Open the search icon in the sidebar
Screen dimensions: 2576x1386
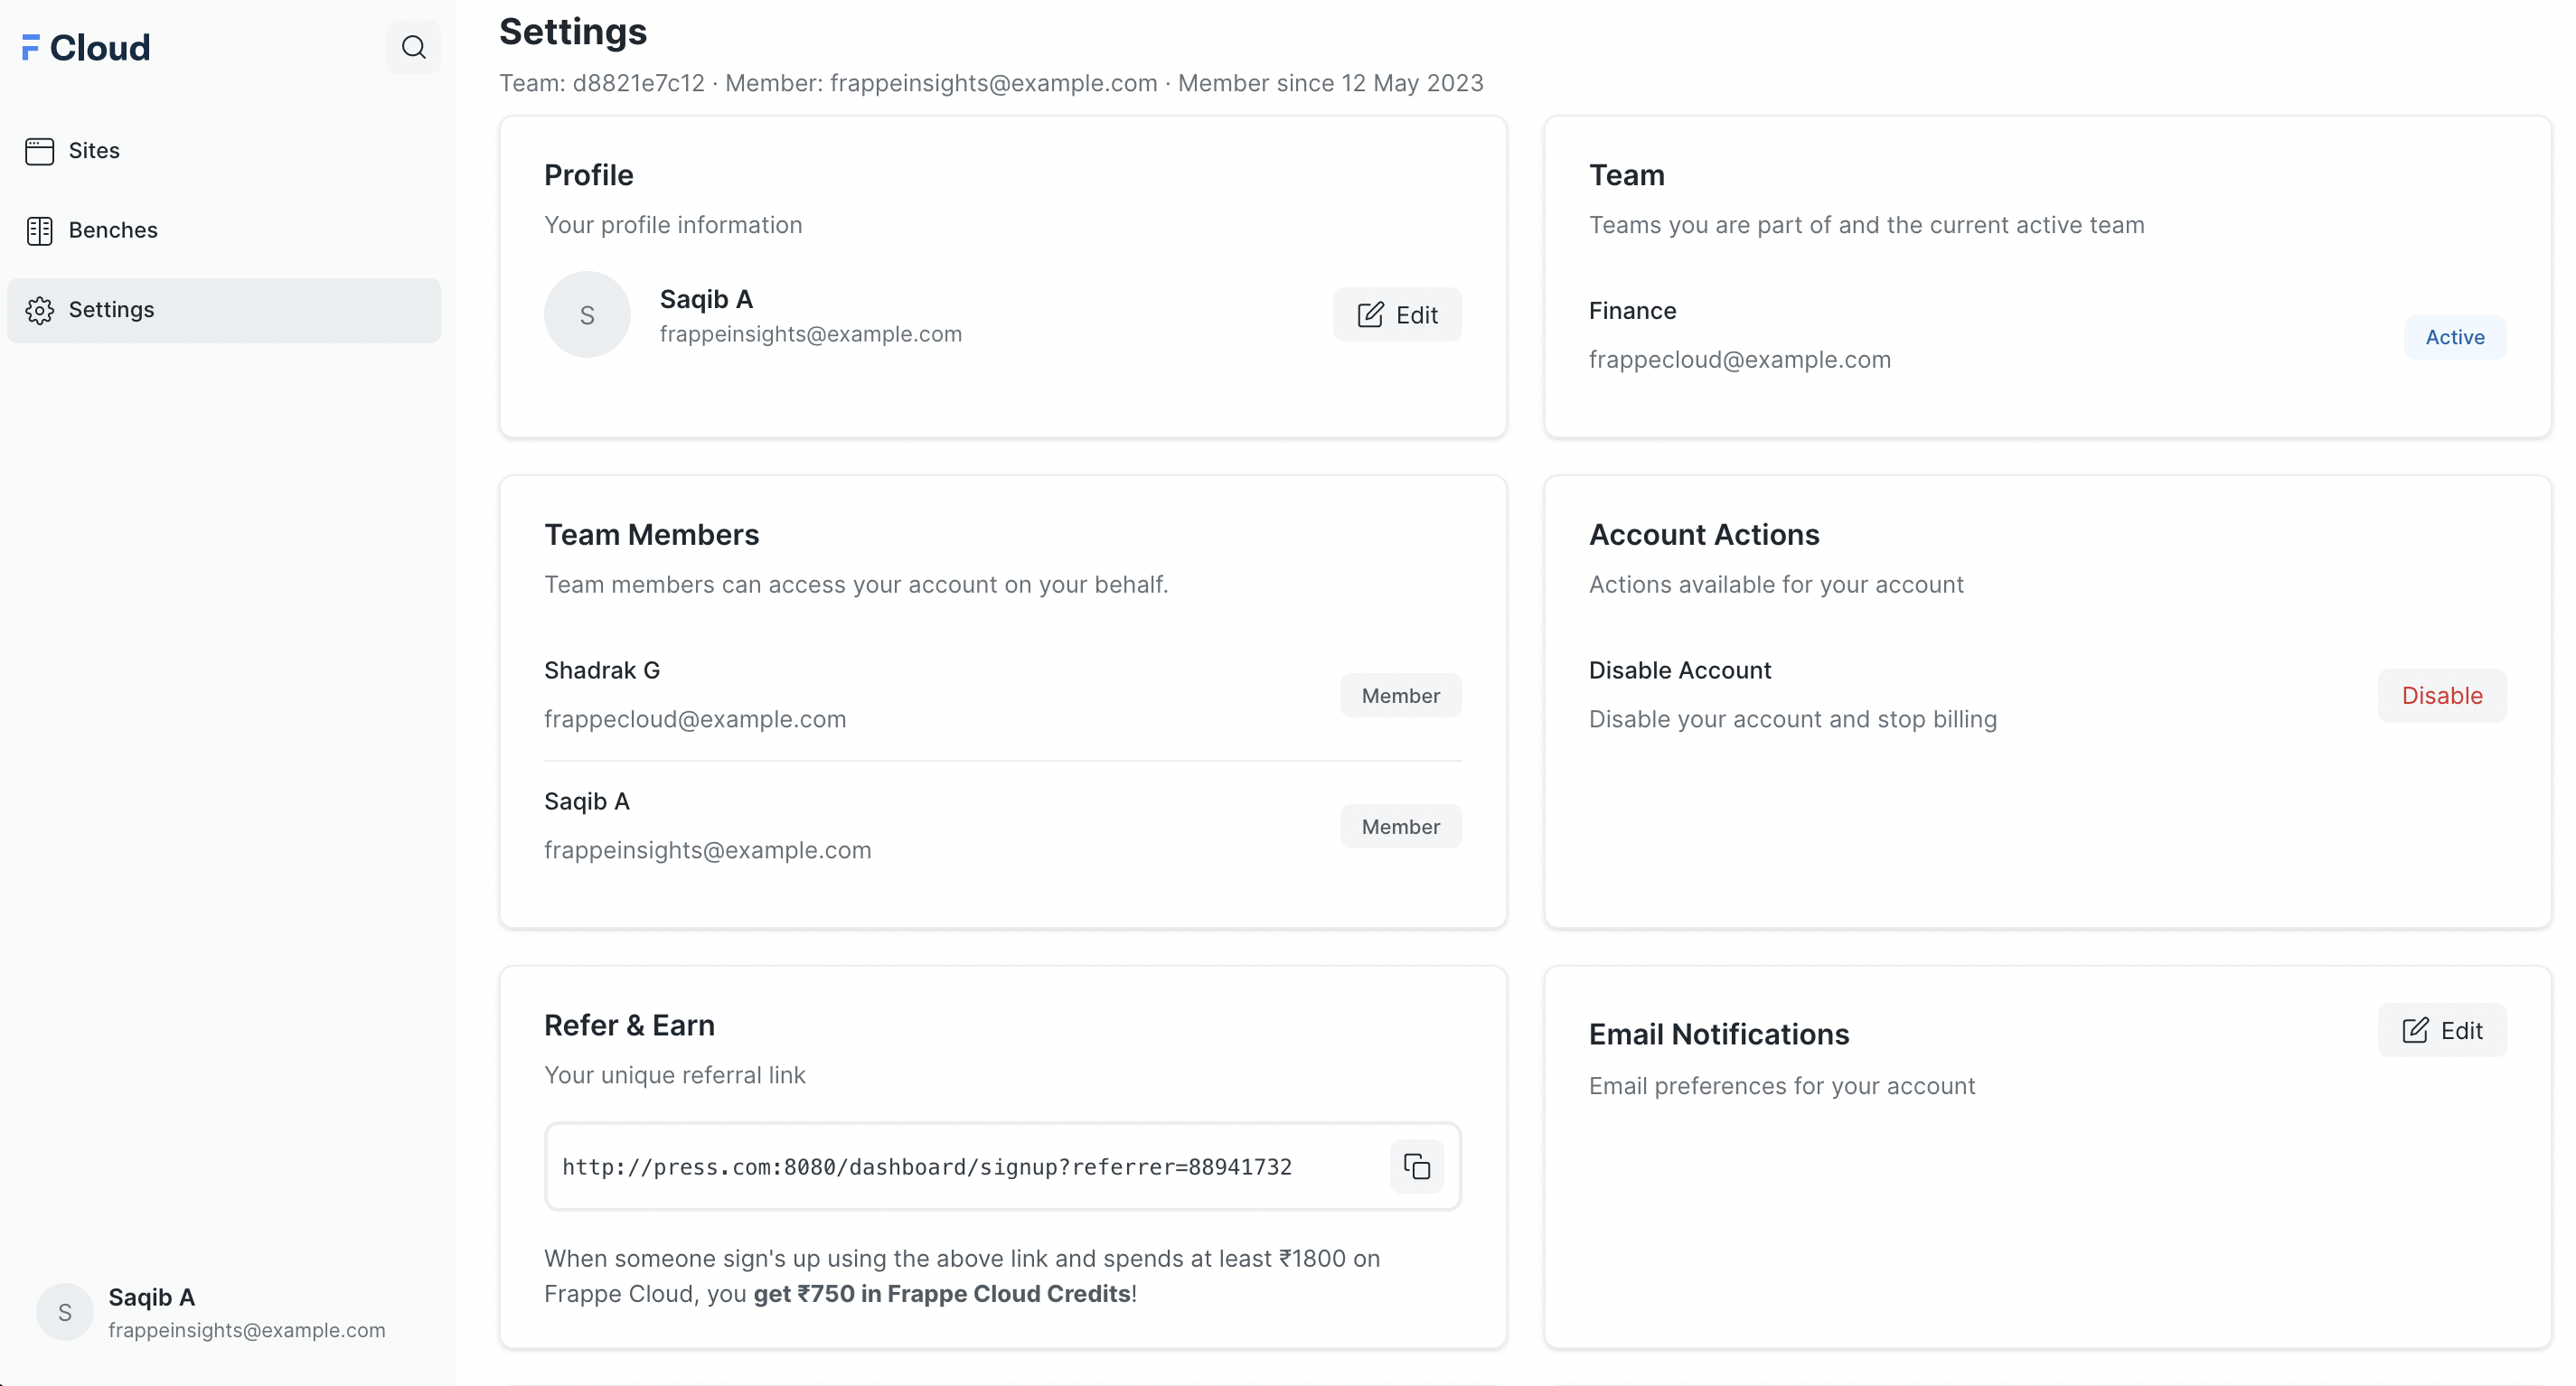click(413, 47)
